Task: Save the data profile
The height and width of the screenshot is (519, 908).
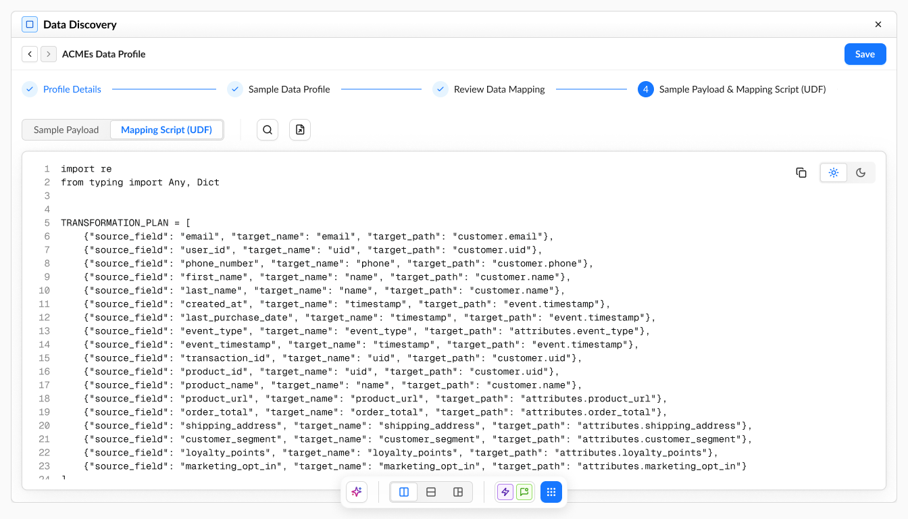Action: pyautogui.click(x=865, y=54)
